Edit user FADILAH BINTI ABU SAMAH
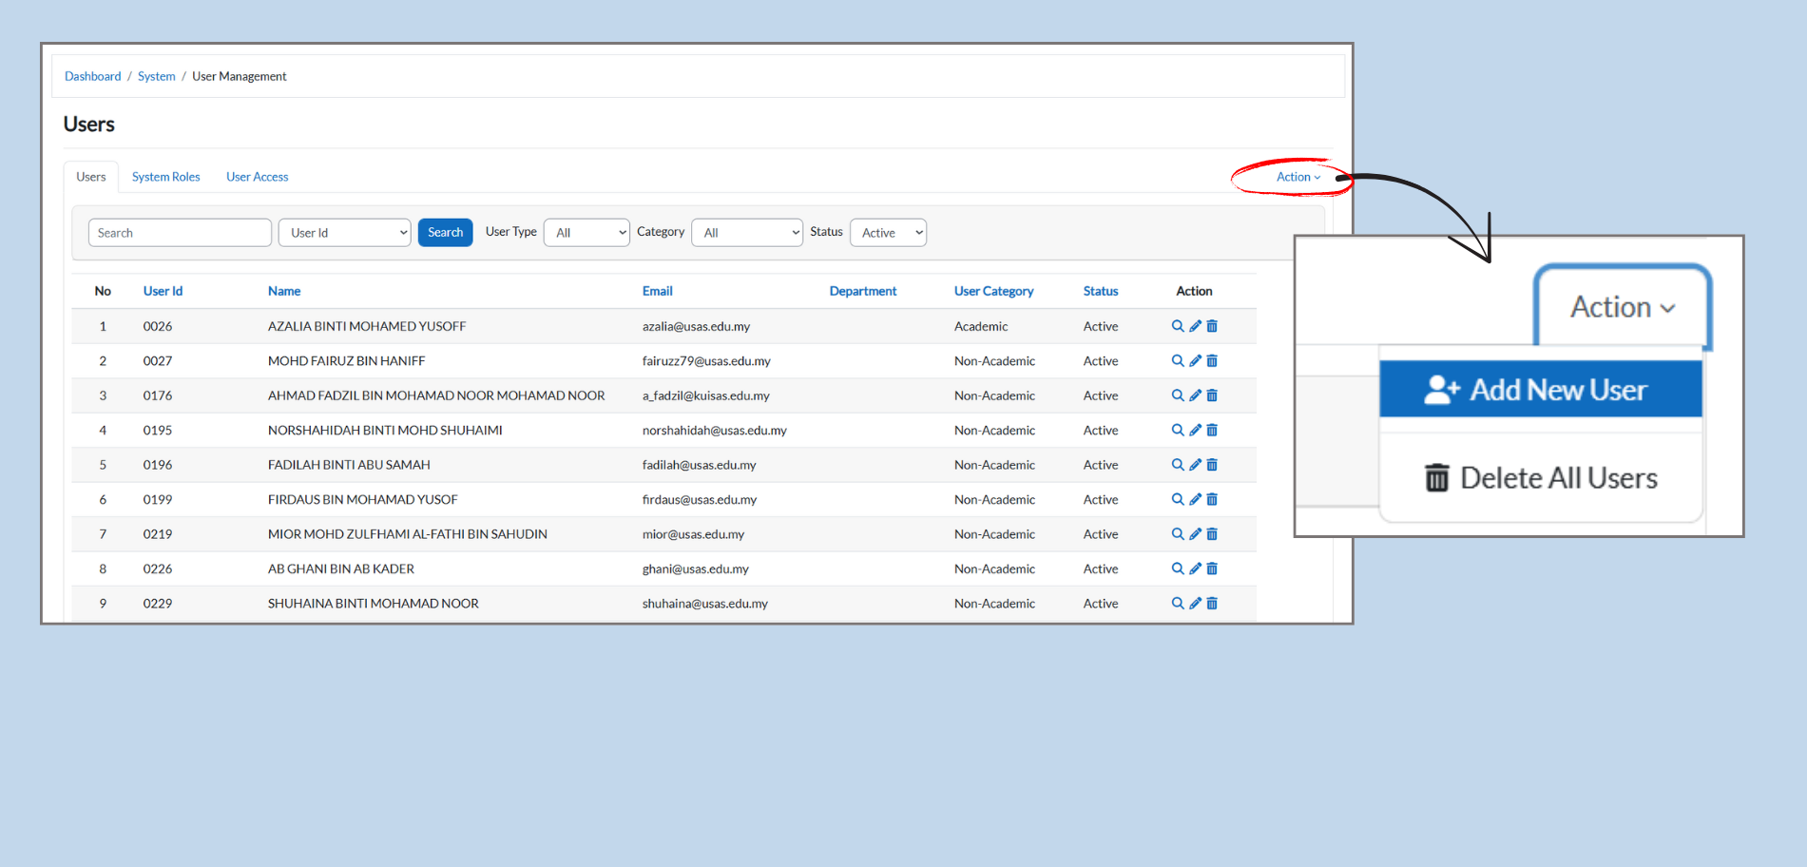1807x867 pixels. [x=1195, y=465]
